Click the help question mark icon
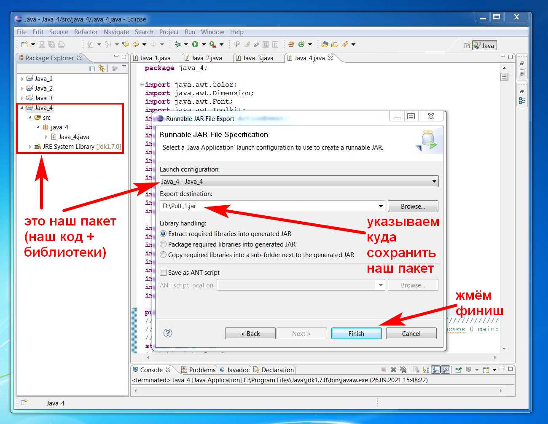This screenshot has width=548, height=424. coord(168,333)
